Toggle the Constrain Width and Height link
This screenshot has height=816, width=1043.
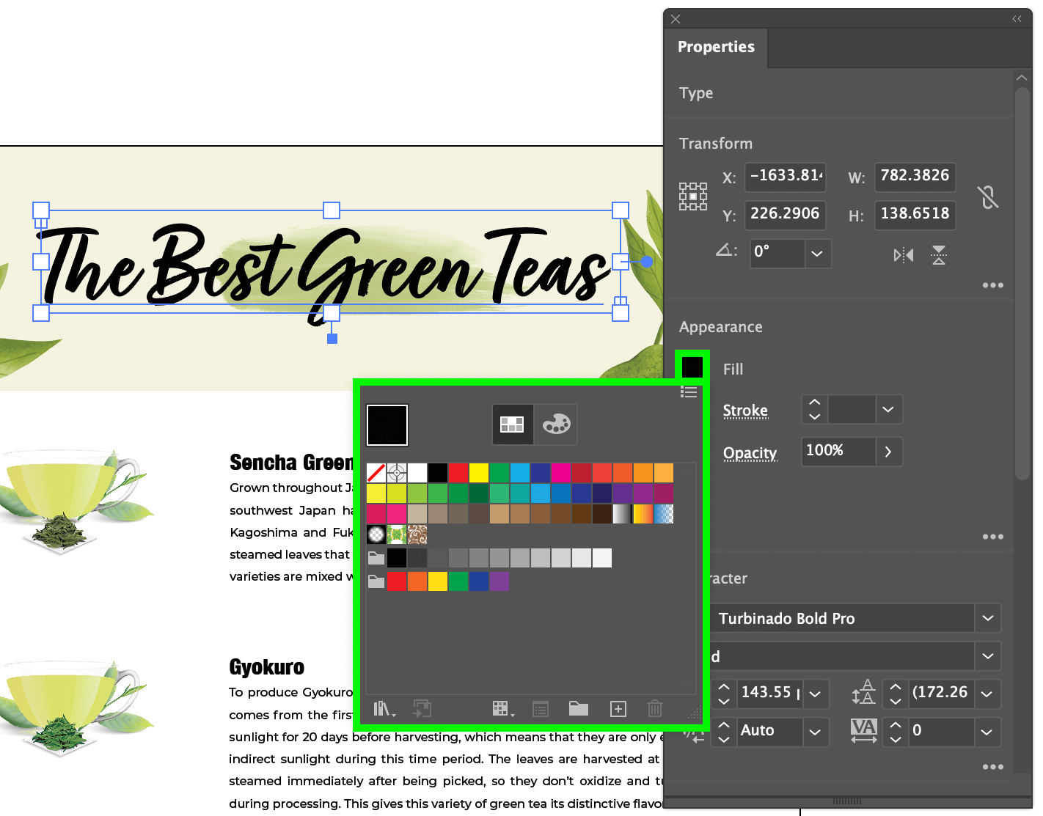[988, 196]
